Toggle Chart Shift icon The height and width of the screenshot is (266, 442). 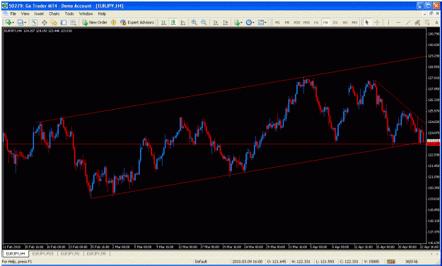226,22
